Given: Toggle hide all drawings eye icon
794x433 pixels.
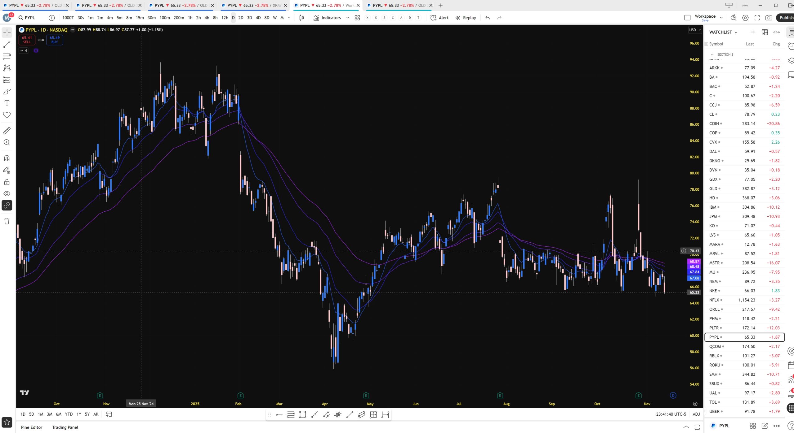Looking at the screenshot, I should click(x=7, y=194).
